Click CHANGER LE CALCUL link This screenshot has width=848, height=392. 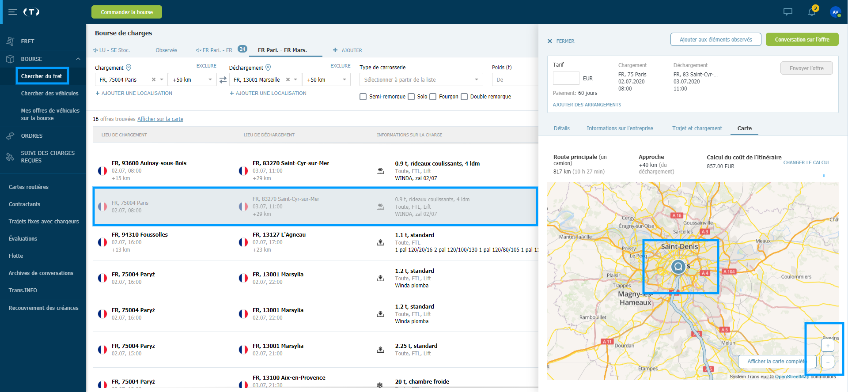[806, 162]
